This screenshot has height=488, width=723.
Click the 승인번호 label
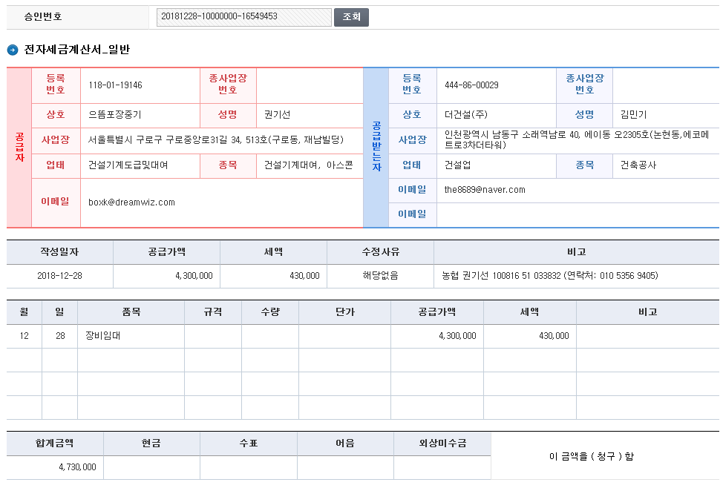click(43, 16)
